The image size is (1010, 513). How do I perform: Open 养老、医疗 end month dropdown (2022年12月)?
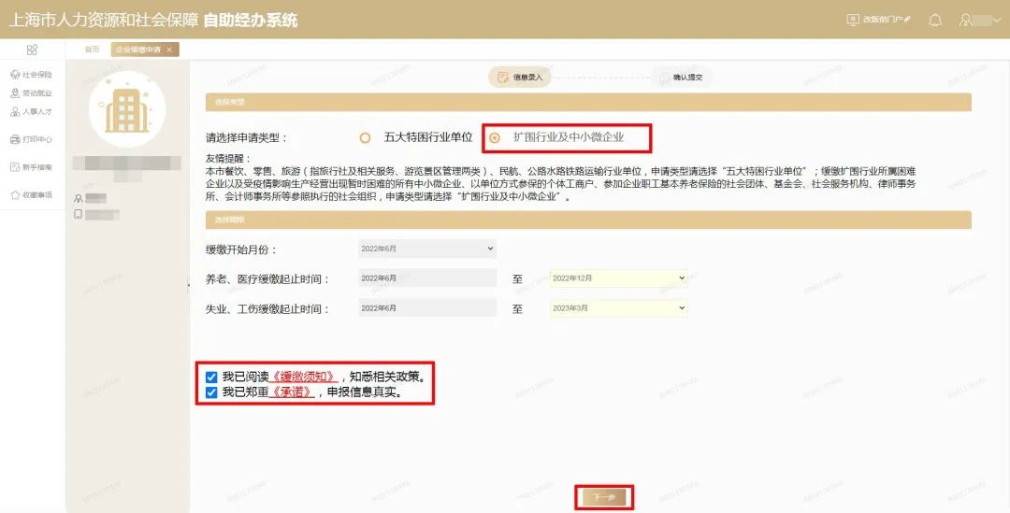618,278
